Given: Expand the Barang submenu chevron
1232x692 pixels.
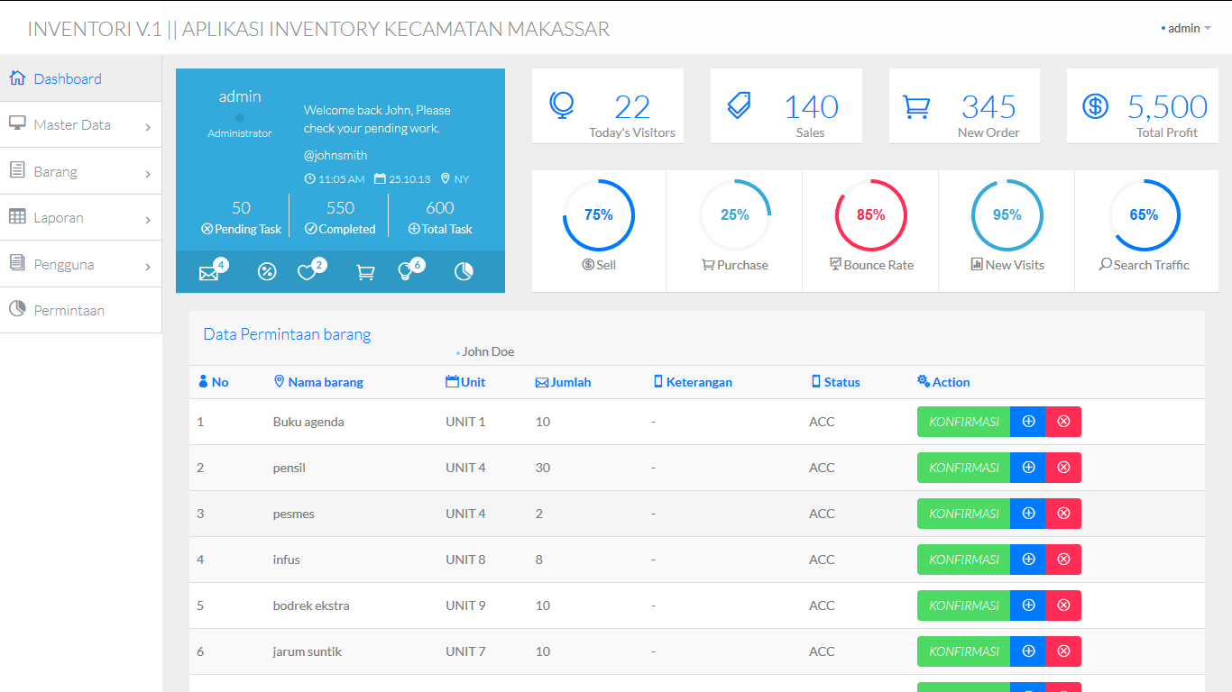Looking at the screenshot, I should [x=148, y=174].
